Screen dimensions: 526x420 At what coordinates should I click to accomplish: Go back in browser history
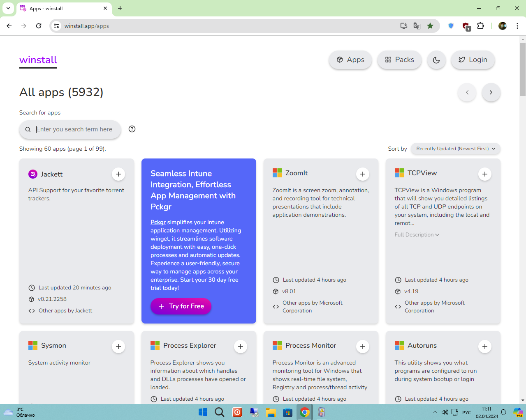click(9, 26)
